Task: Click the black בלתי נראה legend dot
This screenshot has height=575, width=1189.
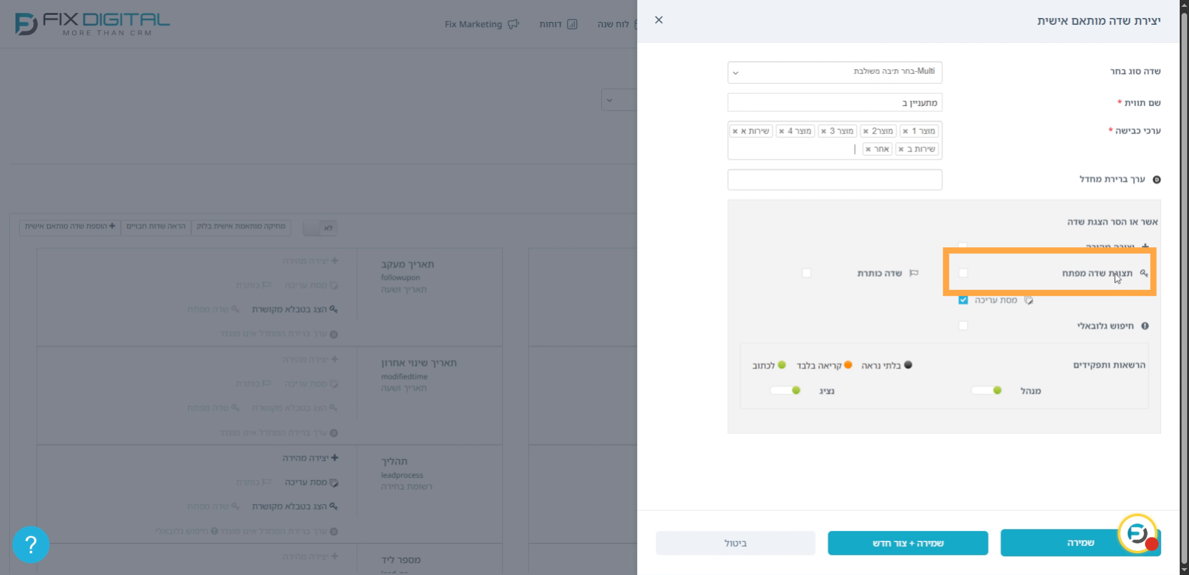Action: click(x=908, y=365)
